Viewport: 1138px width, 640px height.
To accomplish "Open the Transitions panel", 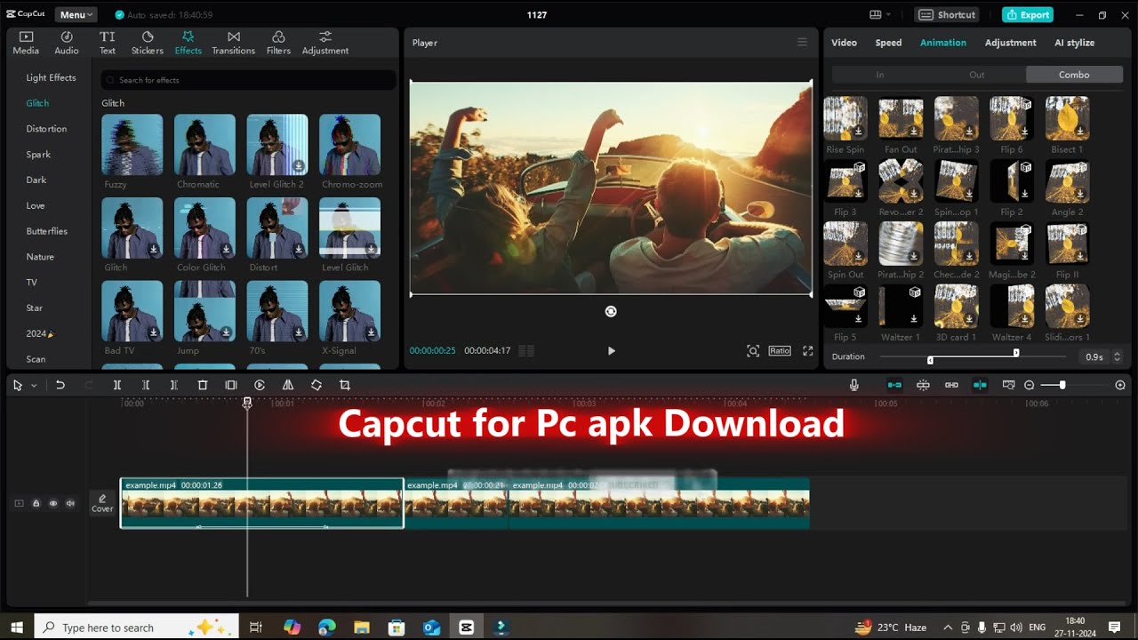I will point(234,42).
